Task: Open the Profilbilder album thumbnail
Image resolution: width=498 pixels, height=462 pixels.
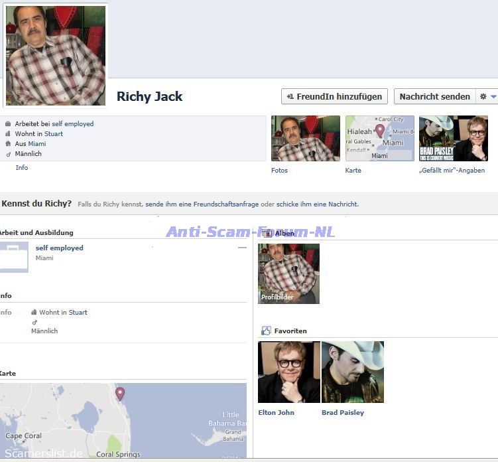Action: 288,273
